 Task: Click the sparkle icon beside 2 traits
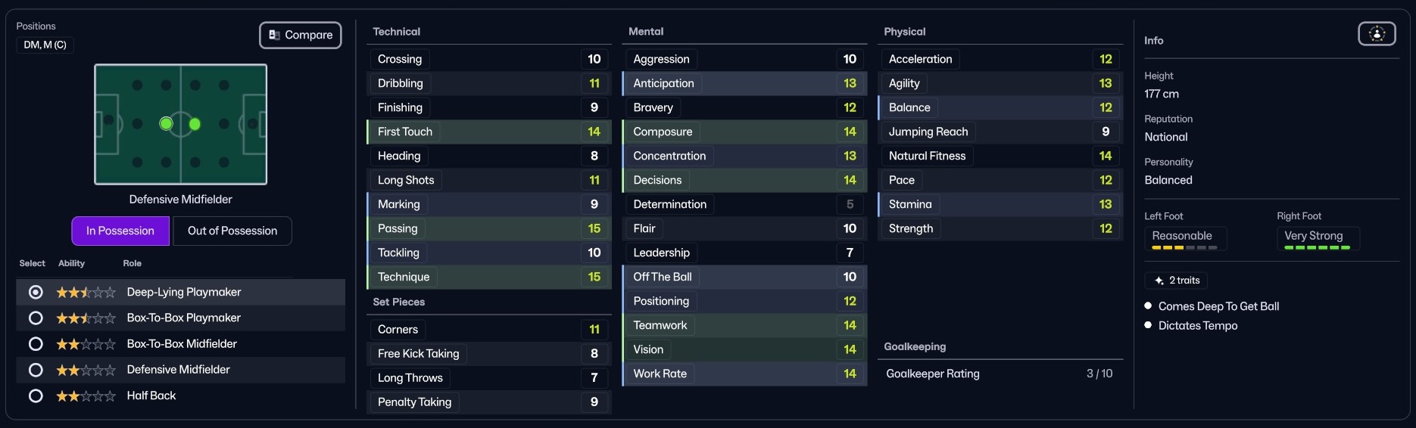[1159, 281]
